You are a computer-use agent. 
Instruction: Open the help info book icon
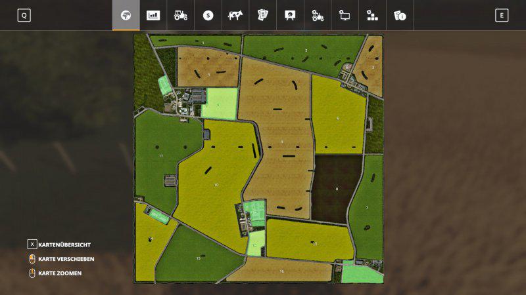(x=399, y=15)
